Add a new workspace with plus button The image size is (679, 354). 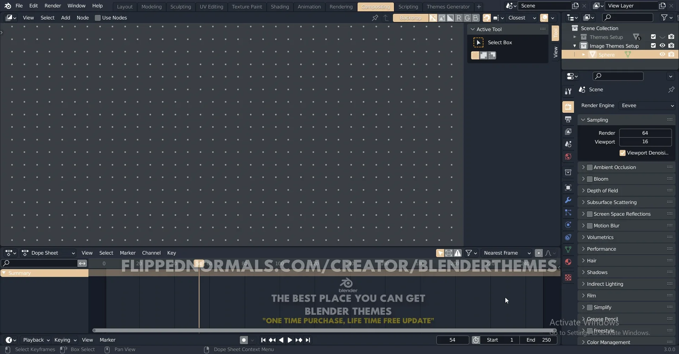click(x=478, y=6)
